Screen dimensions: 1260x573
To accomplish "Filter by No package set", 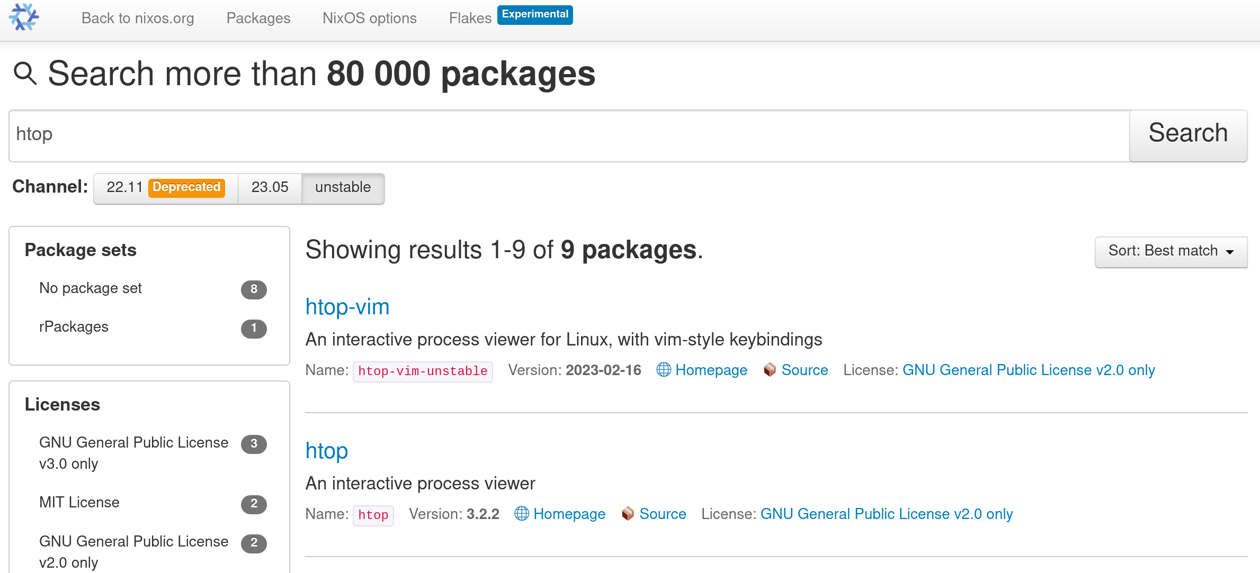I will coord(91,288).
